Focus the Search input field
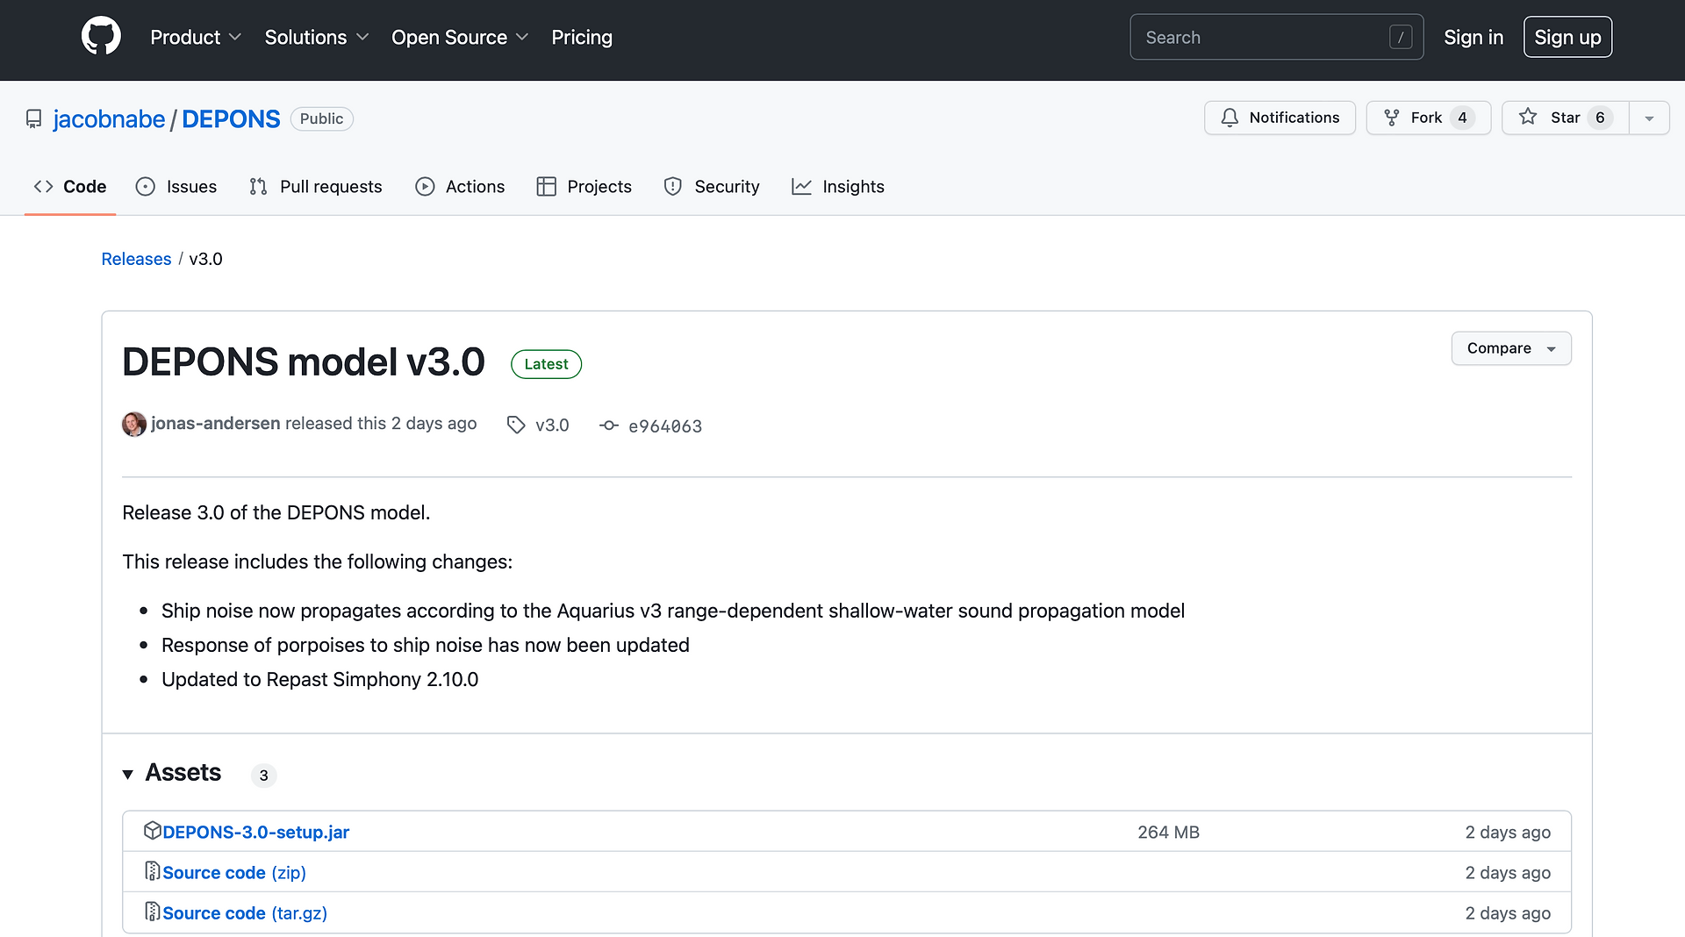The height and width of the screenshot is (937, 1685). 1276,37
